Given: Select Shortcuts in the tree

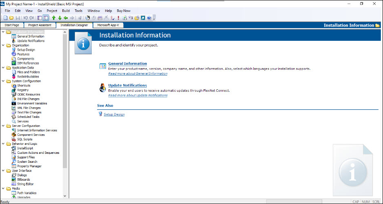Looking at the screenshot, I should 24,86.
